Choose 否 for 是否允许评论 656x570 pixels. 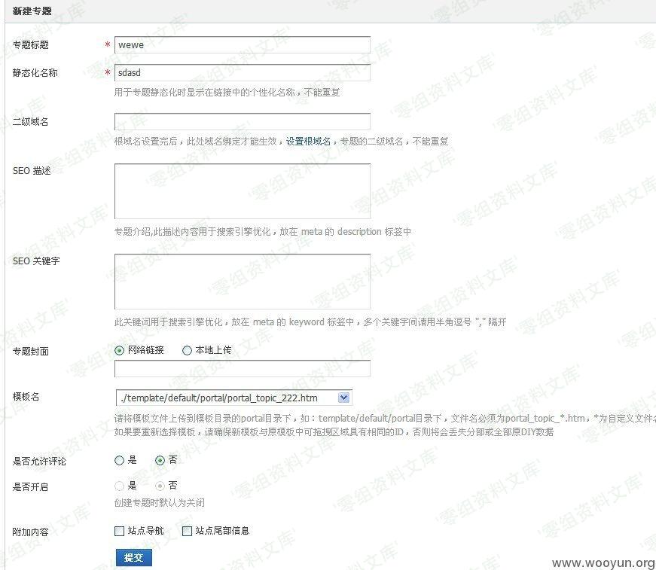(160, 460)
